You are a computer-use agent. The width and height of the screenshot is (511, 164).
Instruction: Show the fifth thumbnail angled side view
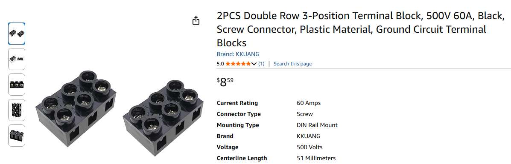pos(17,136)
